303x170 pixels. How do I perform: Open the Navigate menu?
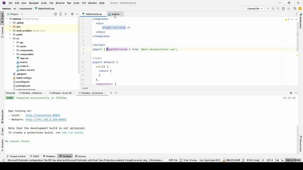point(34,3)
